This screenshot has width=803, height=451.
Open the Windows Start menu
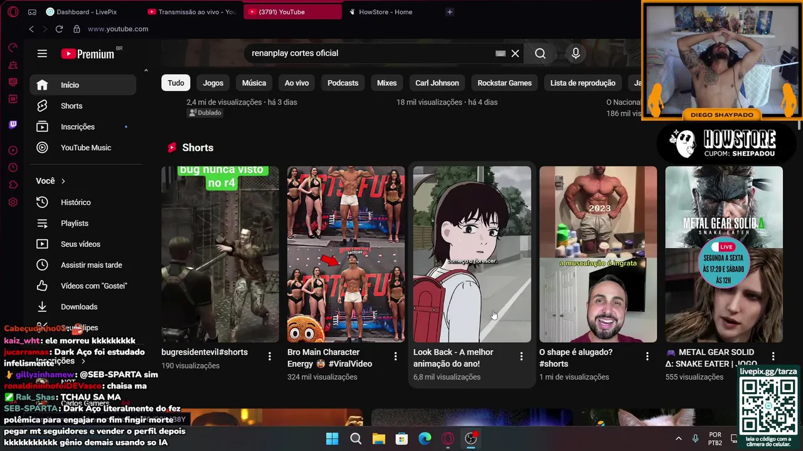pos(332,438)
